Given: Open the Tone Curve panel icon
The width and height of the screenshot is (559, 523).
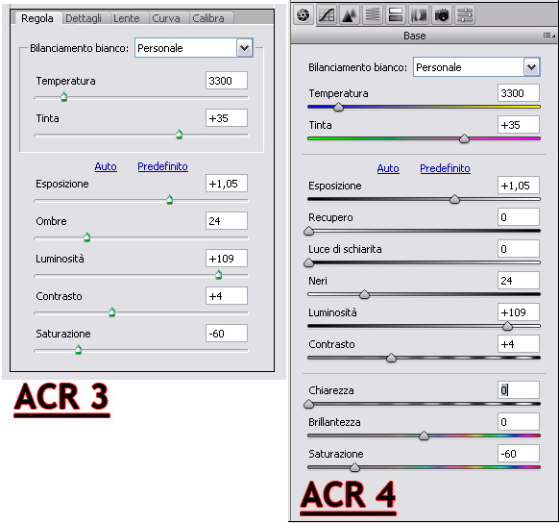Looking at the screenshot, I should (x=327, y=15).
